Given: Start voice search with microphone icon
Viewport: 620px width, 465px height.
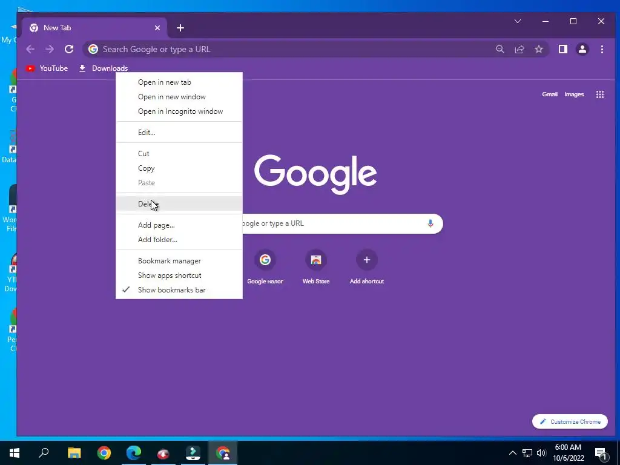Looking at the screenshot, I should click(x=430, y=223).
